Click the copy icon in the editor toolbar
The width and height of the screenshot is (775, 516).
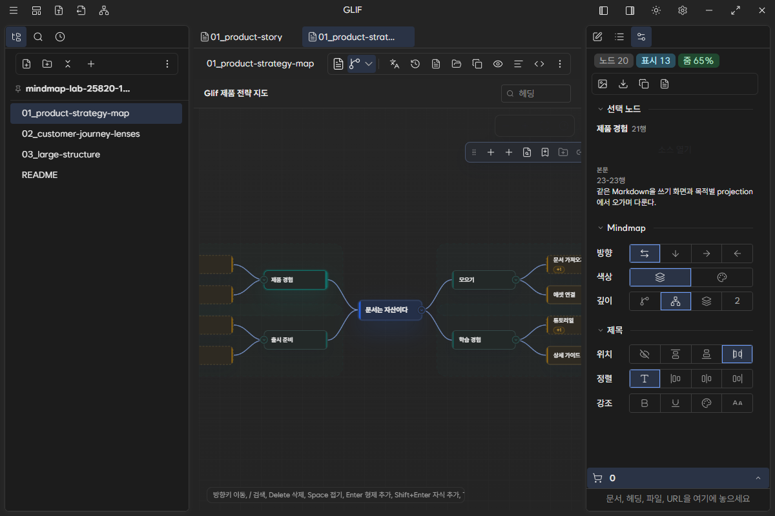477,64
